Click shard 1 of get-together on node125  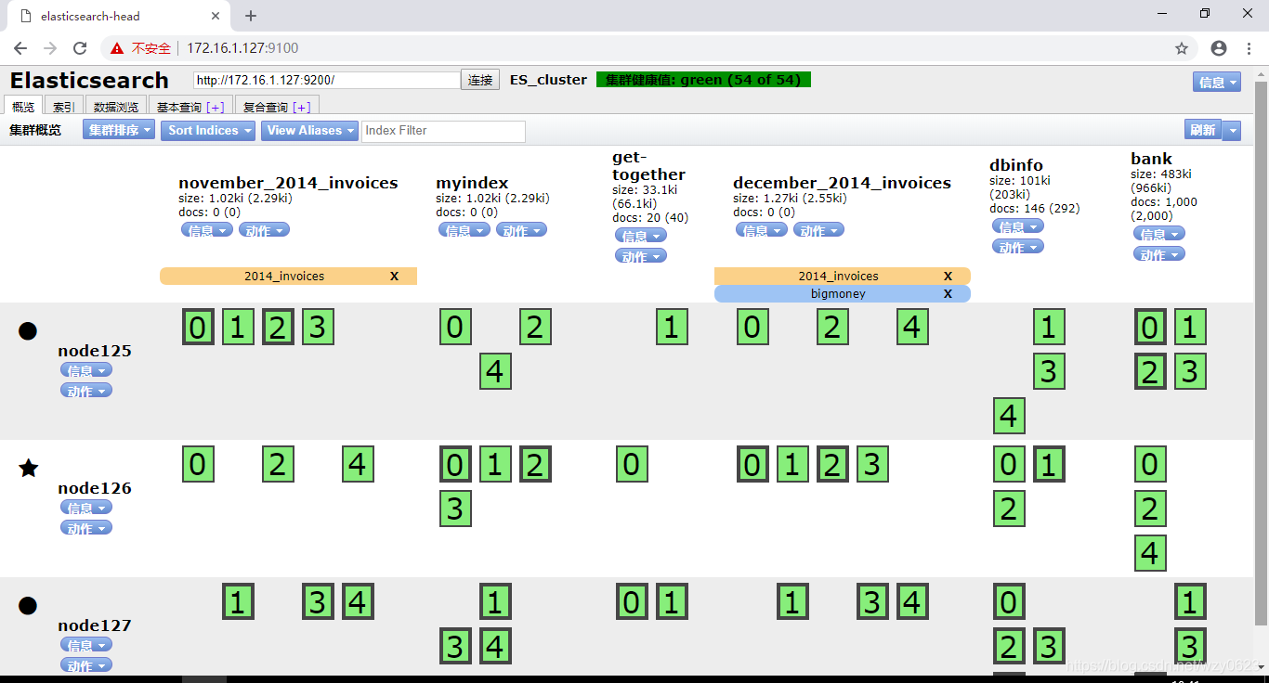tap(672, 327)
